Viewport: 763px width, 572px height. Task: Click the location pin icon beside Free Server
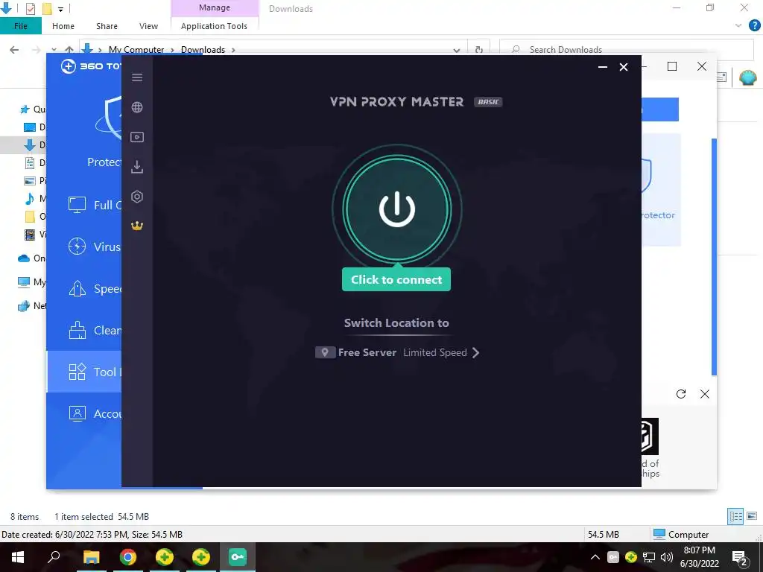pyautogui.click(x=325, y=352)
